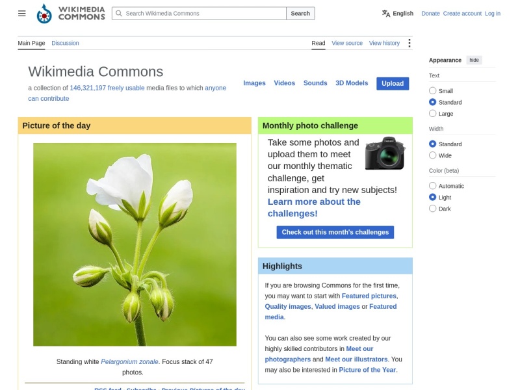The height and width of the screenshot is (390, 520).
Task: Click the Search button
Action: 300,13
